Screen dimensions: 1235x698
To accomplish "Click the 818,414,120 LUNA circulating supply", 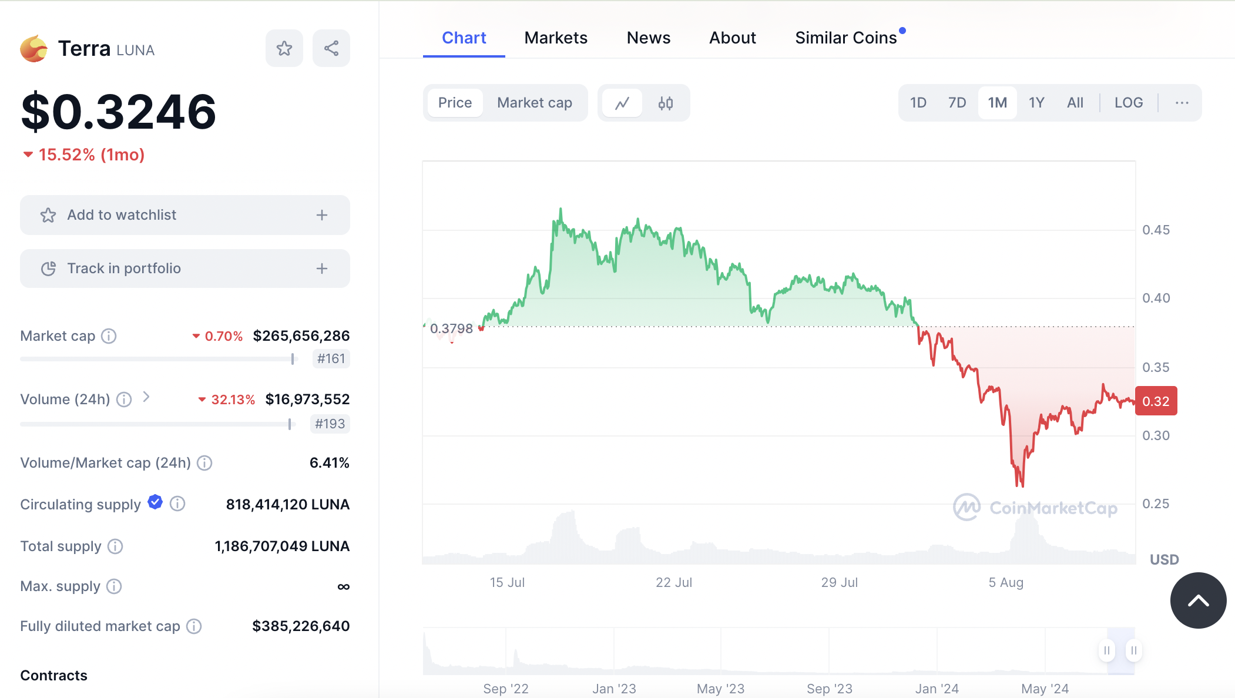I will pos(288,505).
